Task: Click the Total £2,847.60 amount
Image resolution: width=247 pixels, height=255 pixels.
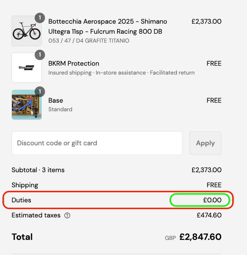Action: (200, 237)
